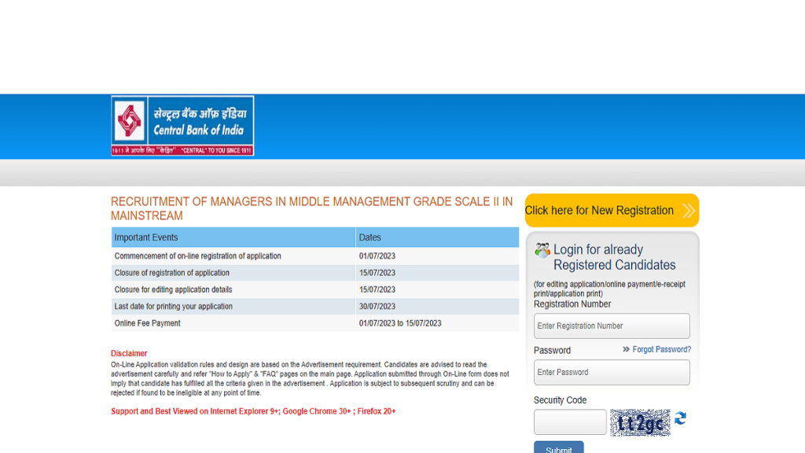Click the Last date for printing row
This screenshot has height=453, width=805.
point(314,307)
